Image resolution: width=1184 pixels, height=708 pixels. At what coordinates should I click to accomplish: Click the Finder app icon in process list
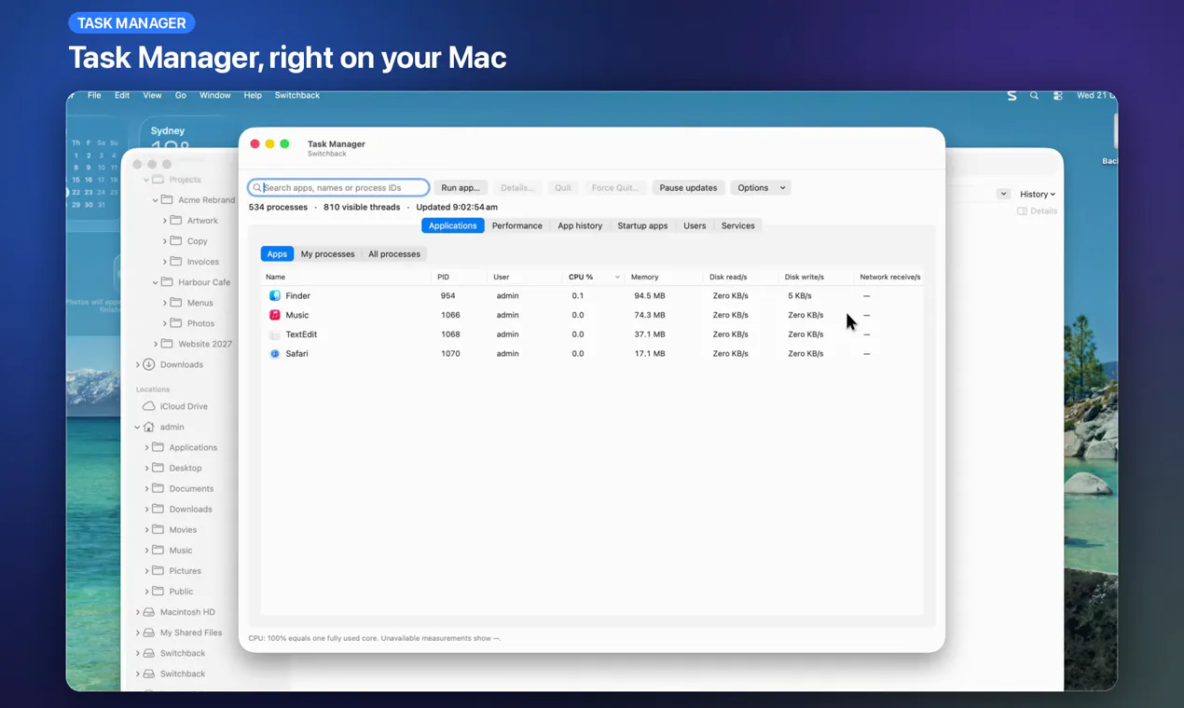pos(275,295)
